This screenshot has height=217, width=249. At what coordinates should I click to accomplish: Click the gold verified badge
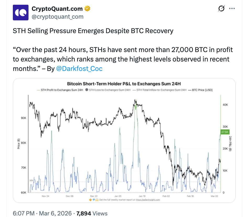tap(87, 9)
